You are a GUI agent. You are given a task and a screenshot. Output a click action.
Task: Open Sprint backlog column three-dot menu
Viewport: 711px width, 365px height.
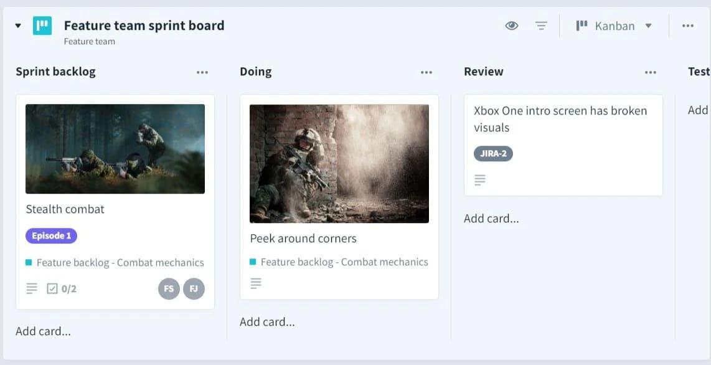(x=202, y=72)
